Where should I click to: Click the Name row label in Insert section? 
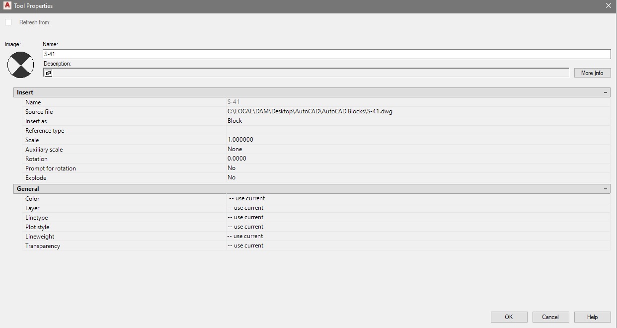pos(33,102)
